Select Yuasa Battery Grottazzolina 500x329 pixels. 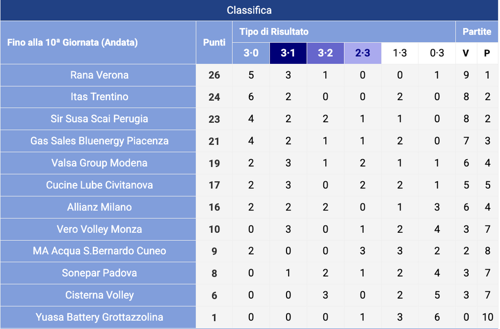[99, 317]
